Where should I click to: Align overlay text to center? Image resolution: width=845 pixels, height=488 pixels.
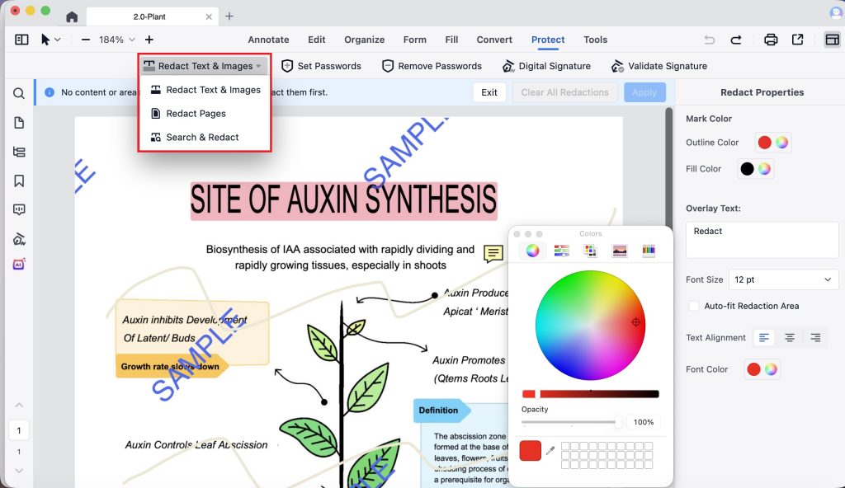(790, 338)
